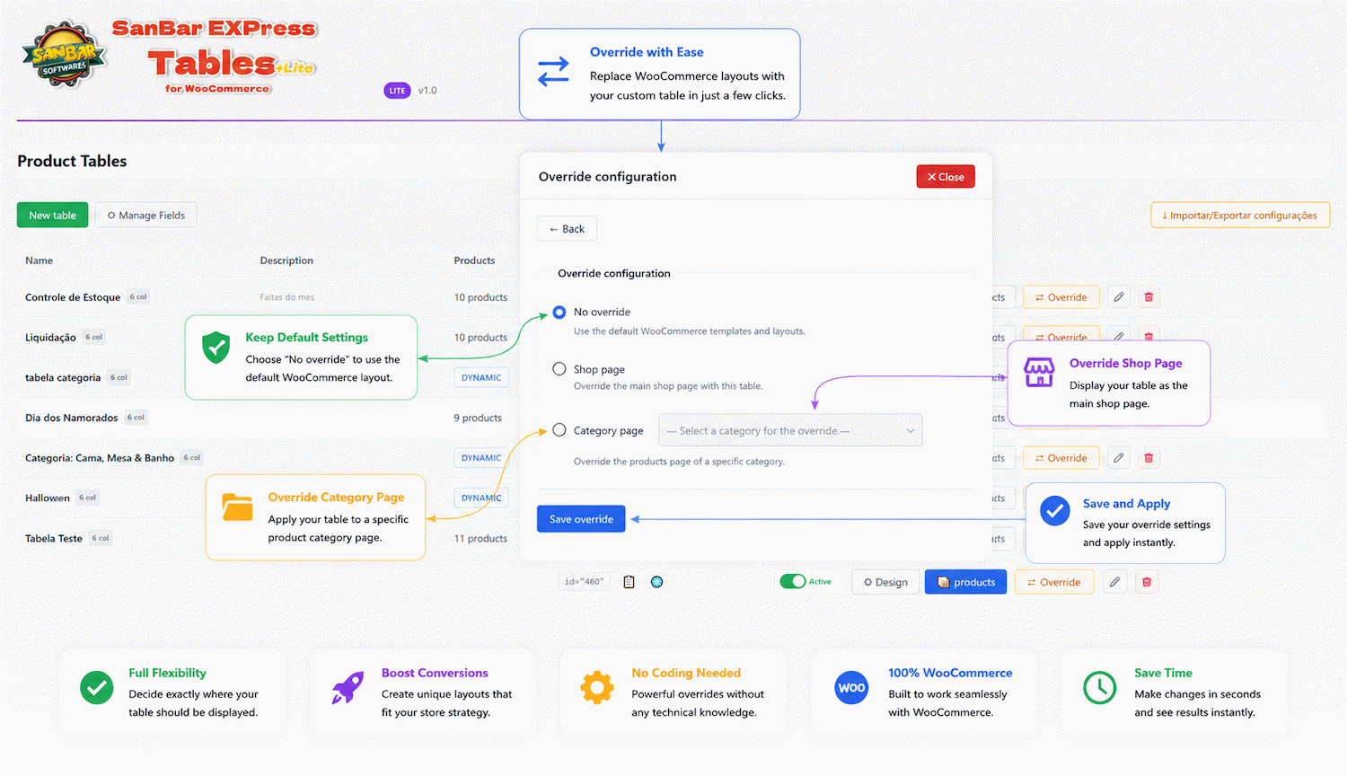The image size is (1347, 776).
Task: Toggle the green Active switch off
Action: (793, 582)
